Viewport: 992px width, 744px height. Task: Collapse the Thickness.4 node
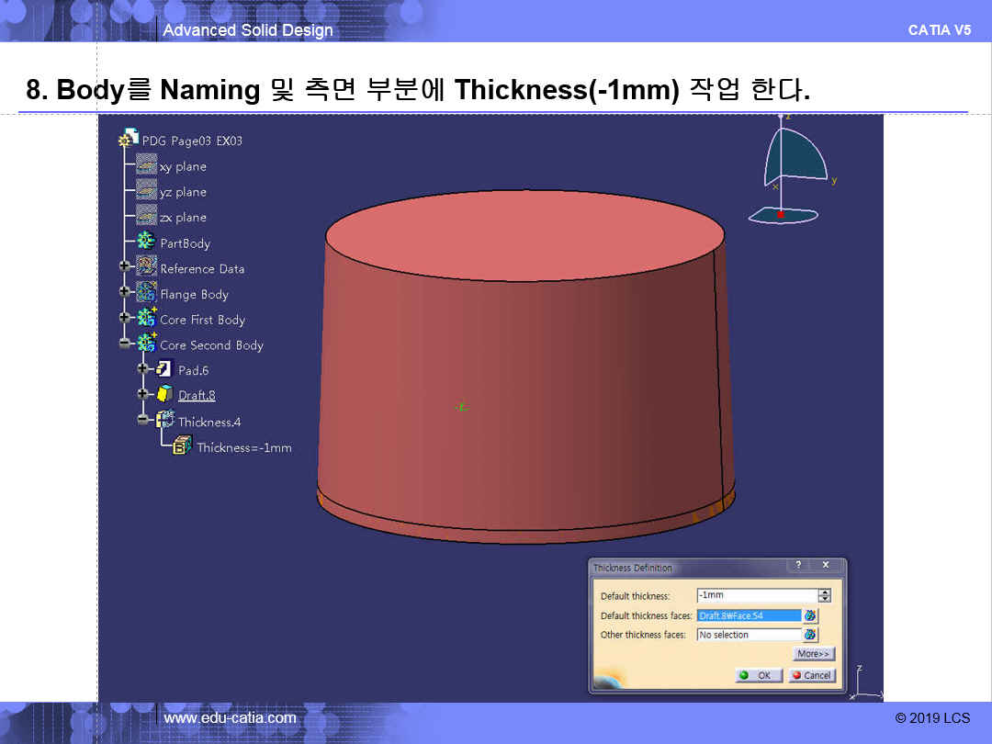click(x=142, y=420)
